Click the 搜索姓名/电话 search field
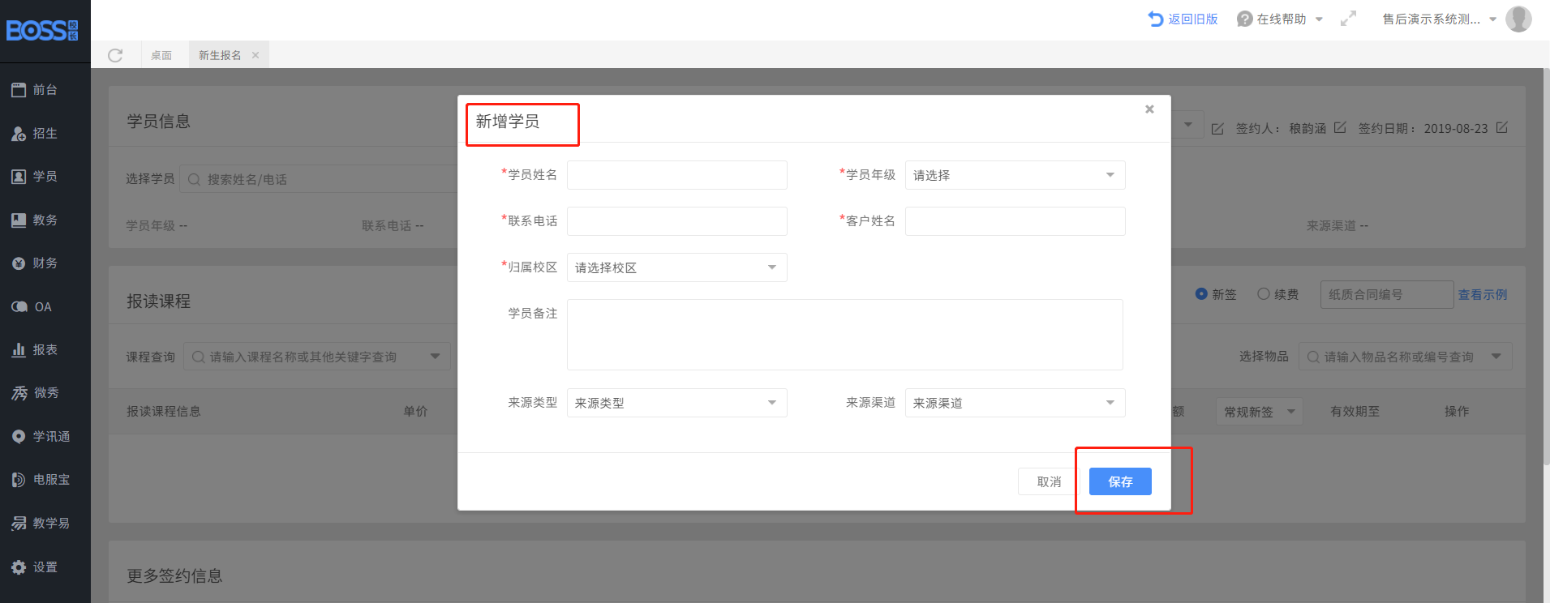Screen dimensions: 1550x603 (x=319, y=179)
